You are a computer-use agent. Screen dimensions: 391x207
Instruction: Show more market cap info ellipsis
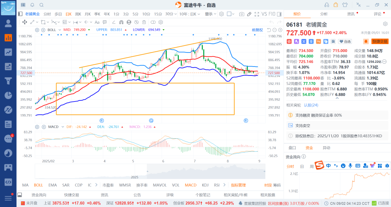[384, 61]
